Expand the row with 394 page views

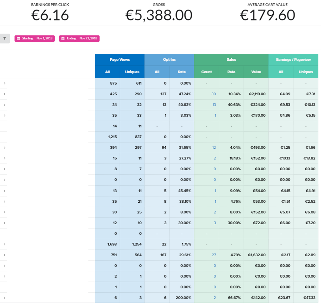pos(5,148)
